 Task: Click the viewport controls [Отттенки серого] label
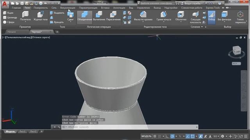[41, 37]
